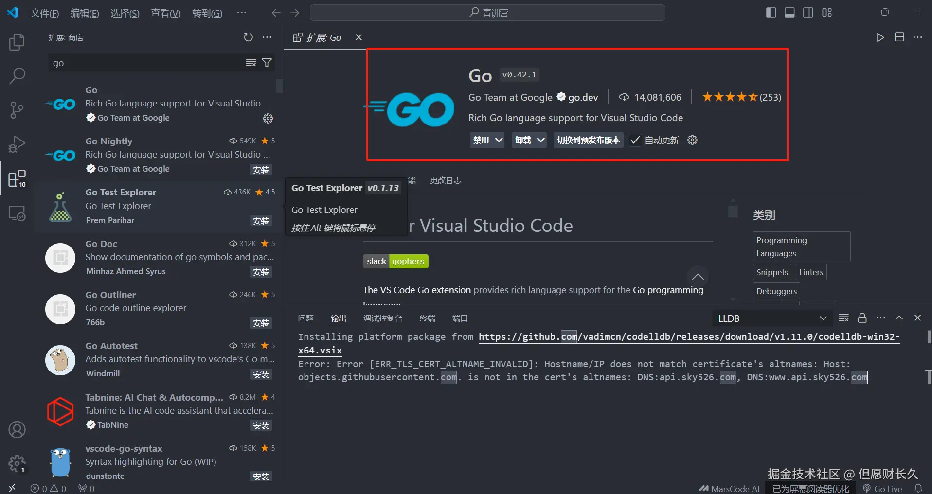932x494 pixels.
Task: Switch to the Terminal panel tab
Action: click(428, 318)
